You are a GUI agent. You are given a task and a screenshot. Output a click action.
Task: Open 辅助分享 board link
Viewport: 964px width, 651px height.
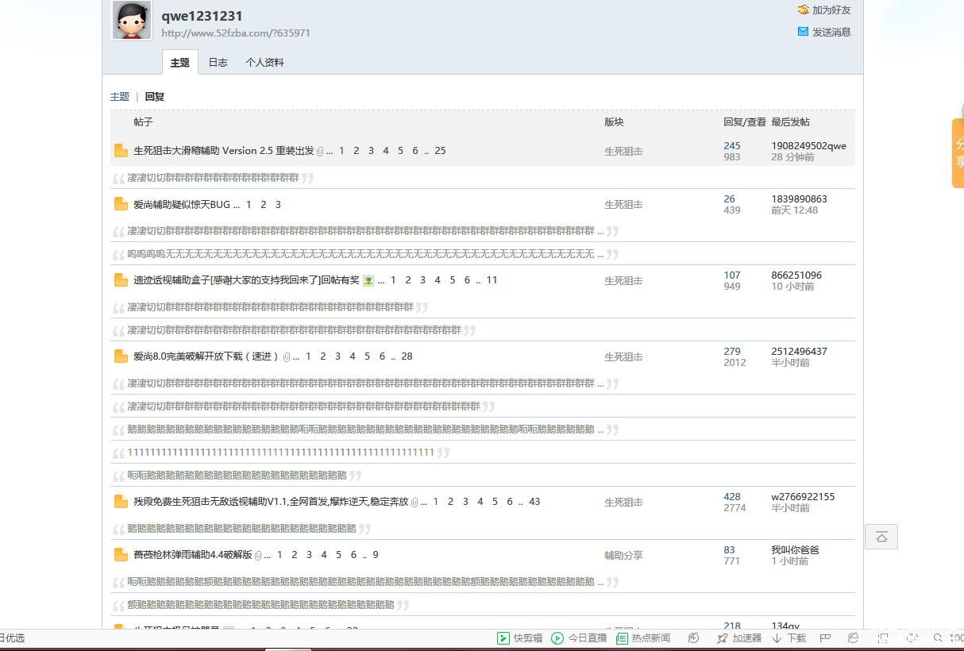coord(623,555)
